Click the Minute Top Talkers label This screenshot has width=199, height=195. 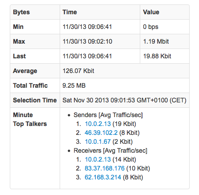coord(30,119)
